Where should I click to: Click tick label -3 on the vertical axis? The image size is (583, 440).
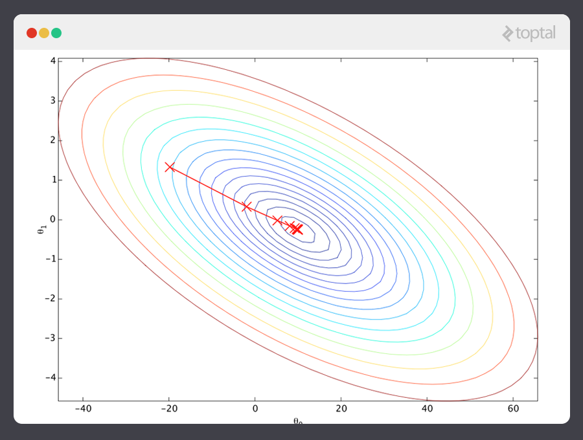pyautogui.click(x=51, y=338)
